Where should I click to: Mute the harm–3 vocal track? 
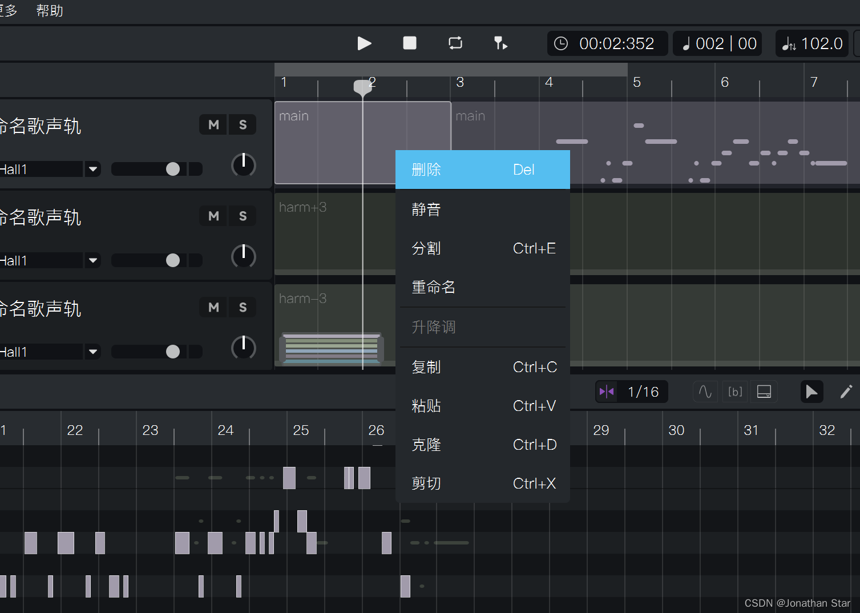213,307
